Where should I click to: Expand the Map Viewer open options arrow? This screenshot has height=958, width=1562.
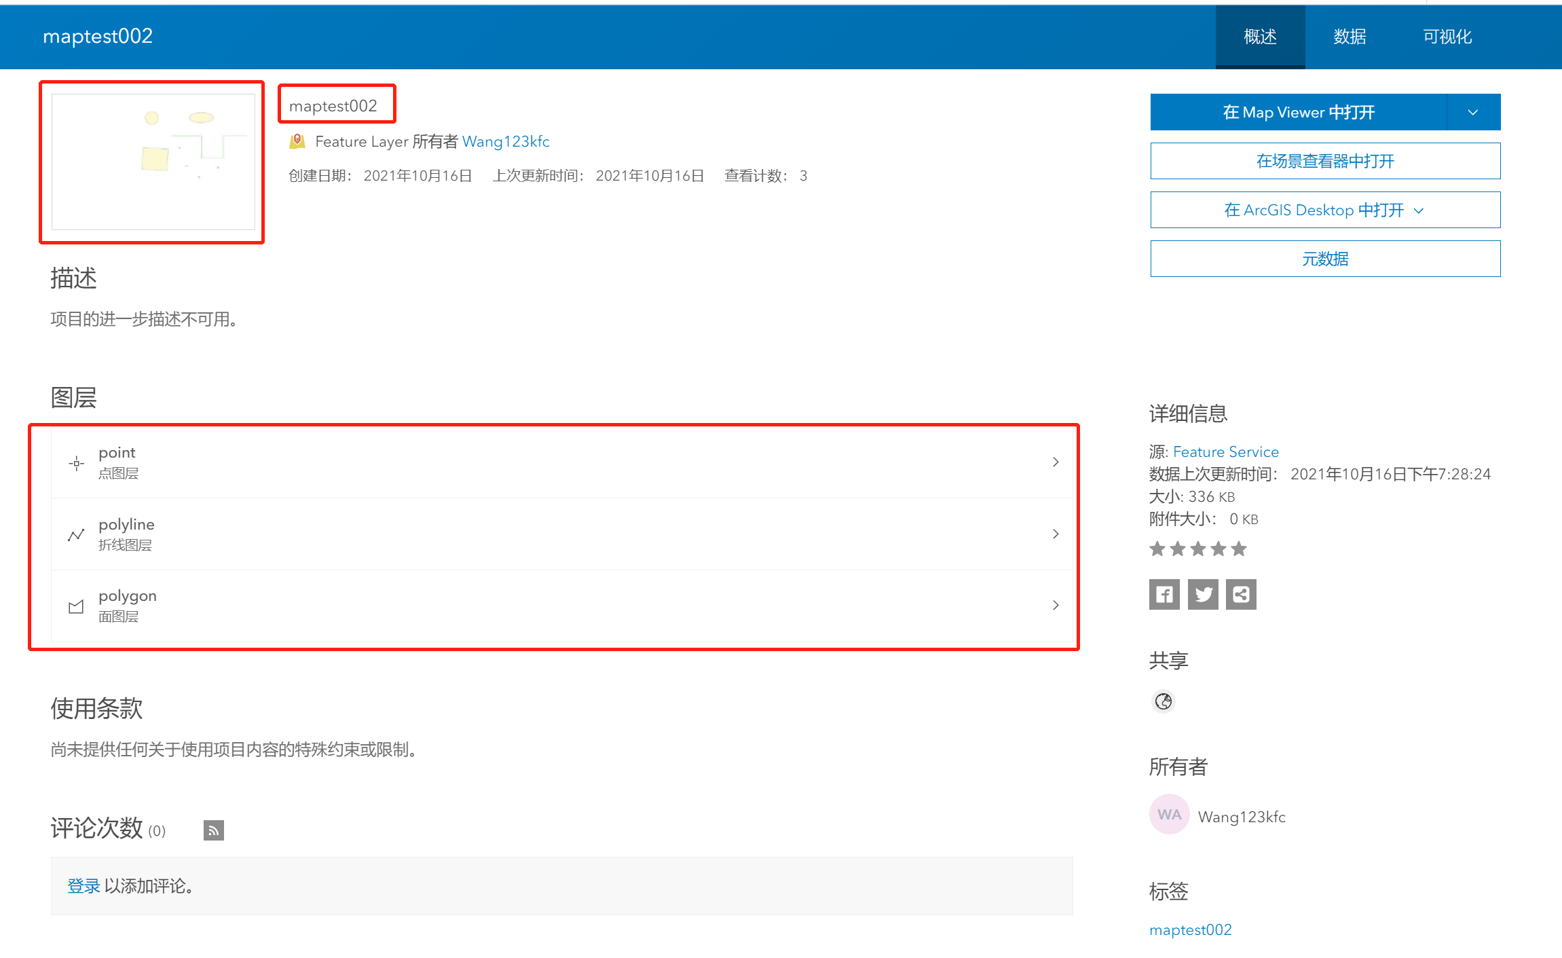pos(1472,112)
